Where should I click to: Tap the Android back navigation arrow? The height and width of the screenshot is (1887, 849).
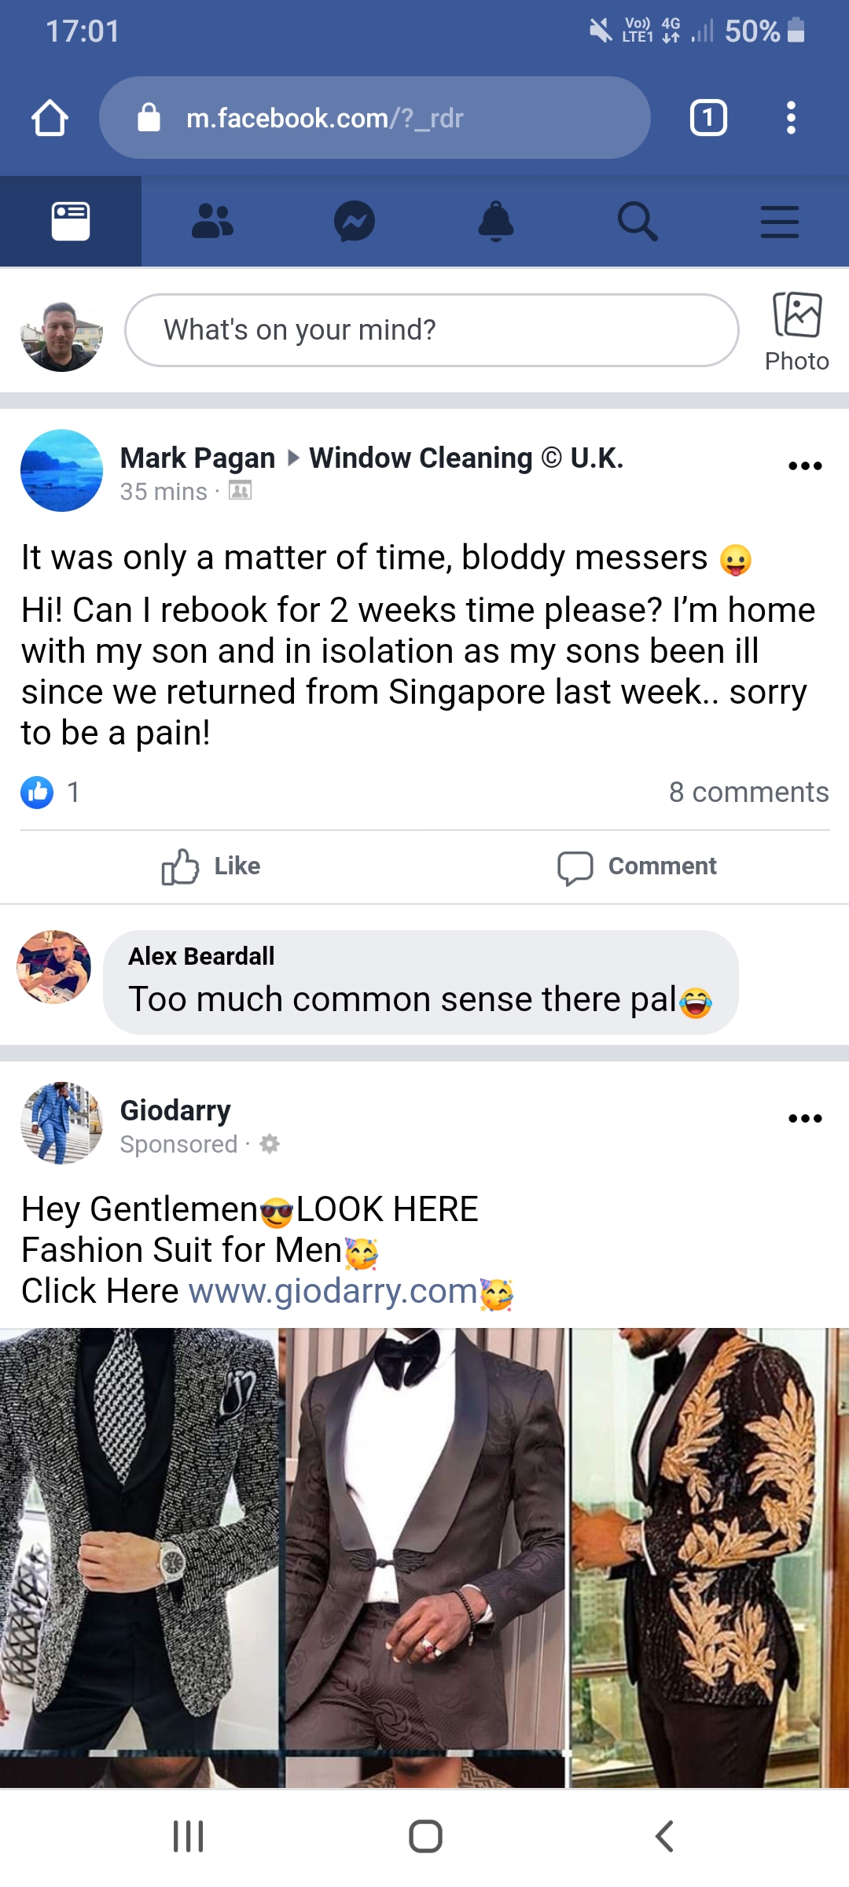point(663,1837)
